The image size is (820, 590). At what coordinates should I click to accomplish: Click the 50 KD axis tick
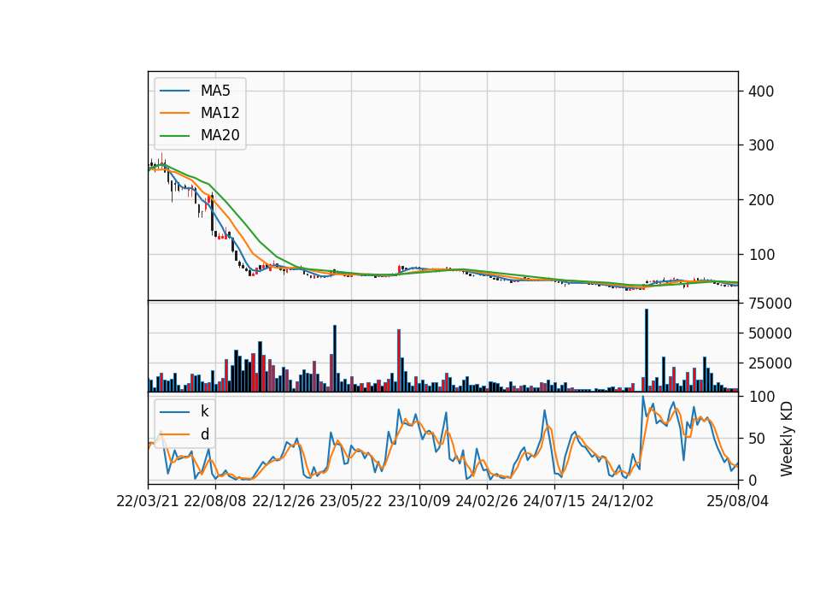pyautogui.click(x=757, y=439)
